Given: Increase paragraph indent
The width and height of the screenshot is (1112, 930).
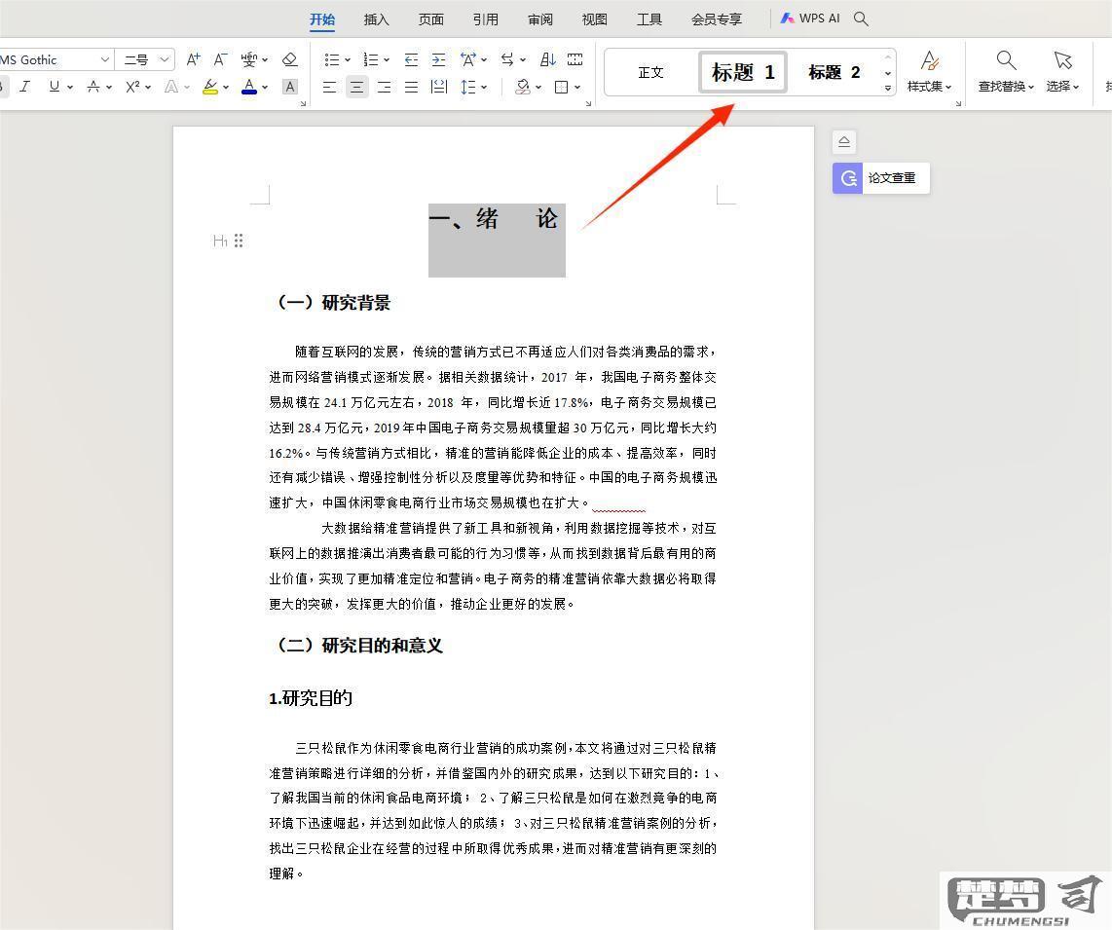Looking at the screenshot, I should [x=439, y=59].
